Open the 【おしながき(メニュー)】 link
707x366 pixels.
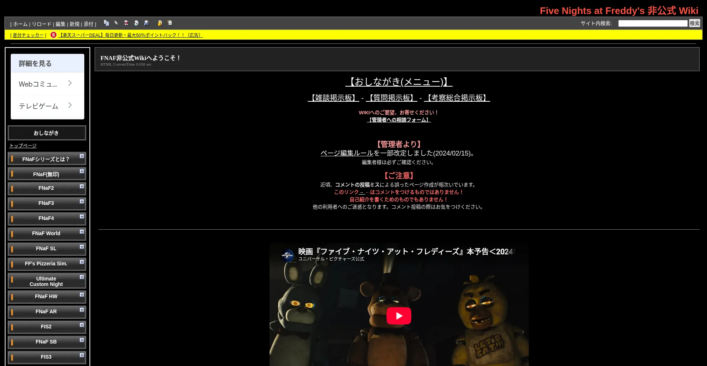(399, 81)
